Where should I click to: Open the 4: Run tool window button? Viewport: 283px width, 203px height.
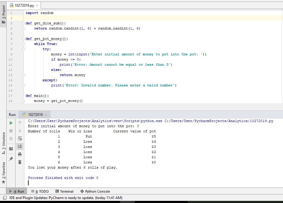point(17,191)
